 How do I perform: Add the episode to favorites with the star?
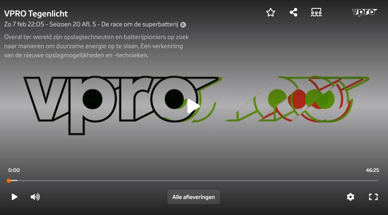click(271, 12)
